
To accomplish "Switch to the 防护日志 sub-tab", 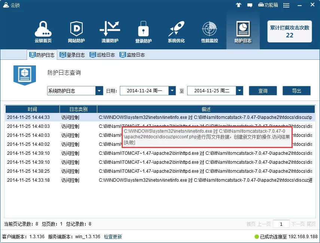I will (x=42, y=55).
